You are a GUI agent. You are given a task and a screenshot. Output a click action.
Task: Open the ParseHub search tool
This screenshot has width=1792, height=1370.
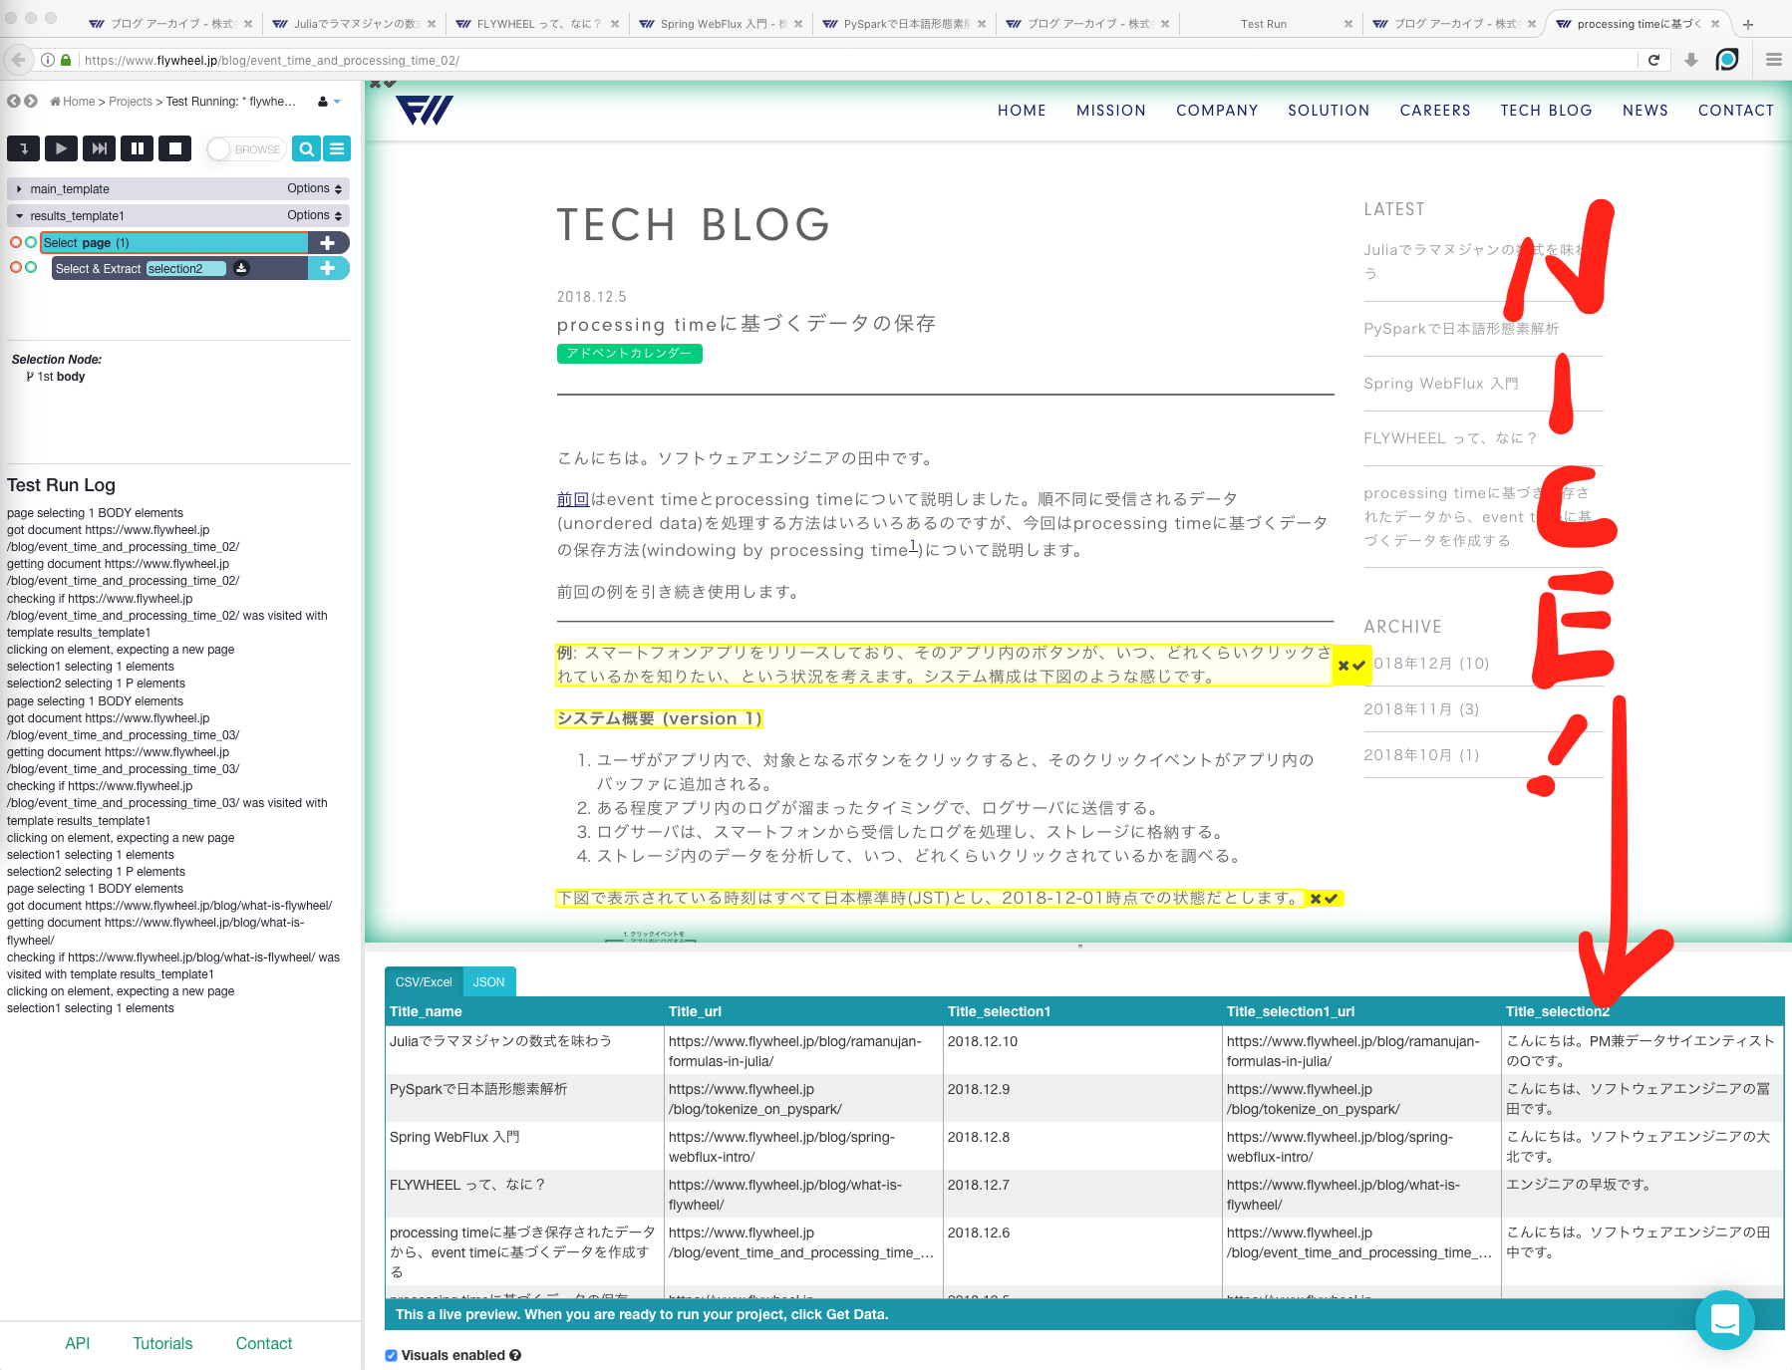[307, 148]
